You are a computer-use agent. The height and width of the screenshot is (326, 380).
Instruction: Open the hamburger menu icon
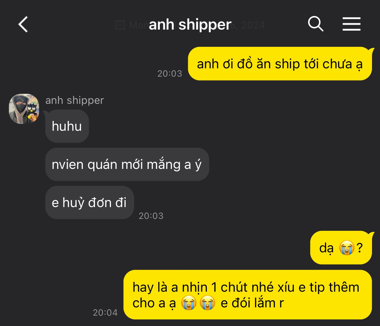pyautogui.click(x=352, y=24)
